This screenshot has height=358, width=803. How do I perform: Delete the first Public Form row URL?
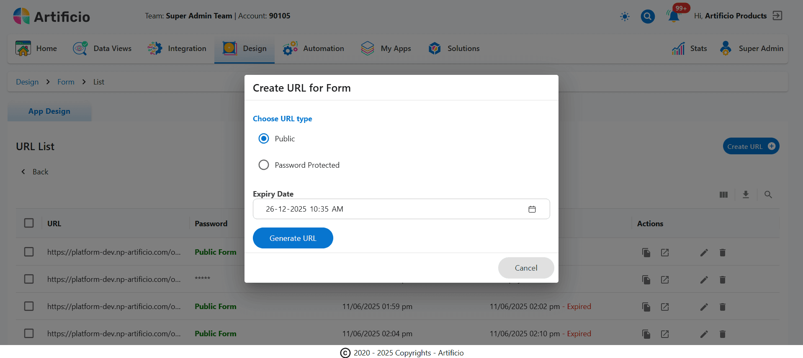pyautogui.click(x=723, y=253)
